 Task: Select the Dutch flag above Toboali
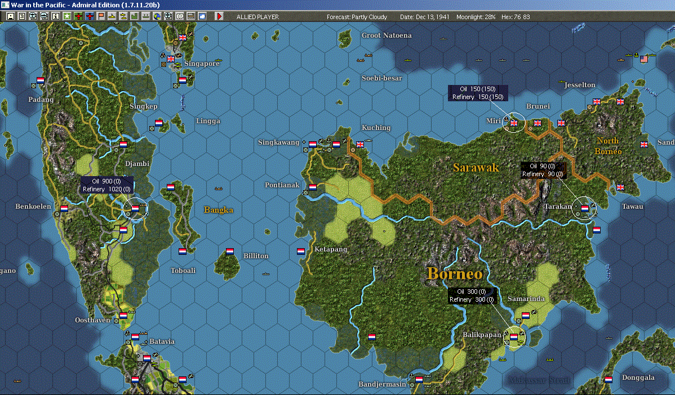(183, 251)
